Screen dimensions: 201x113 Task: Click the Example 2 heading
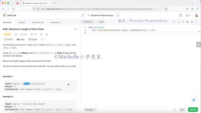tap(8, 97)
